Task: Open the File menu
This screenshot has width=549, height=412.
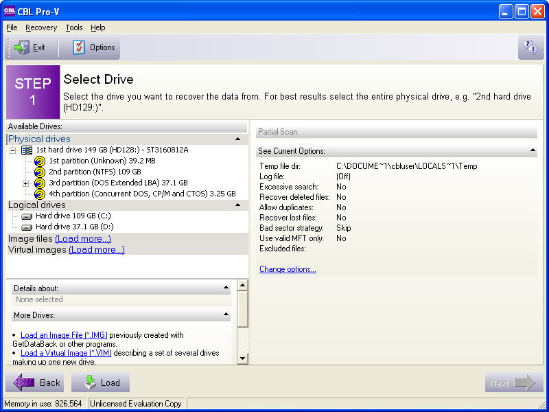Action: pos(12,27)
